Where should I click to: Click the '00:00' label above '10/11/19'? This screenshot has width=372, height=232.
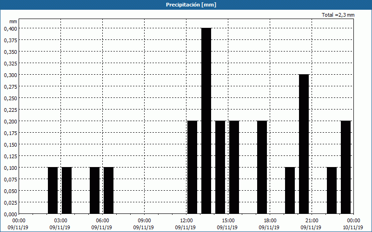(x=353, y=221)
